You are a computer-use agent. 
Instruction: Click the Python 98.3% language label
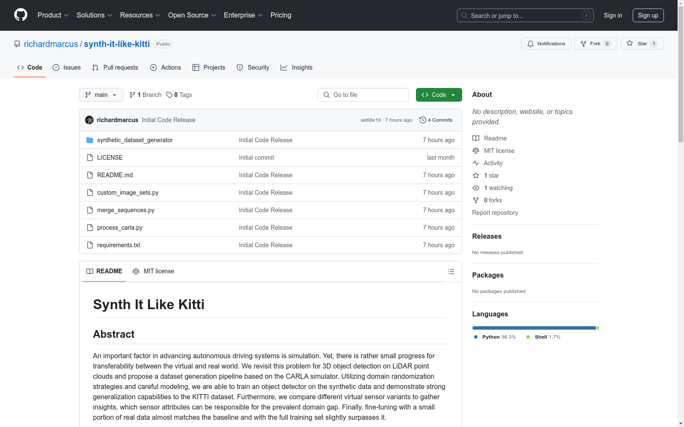click(x=495, y=337)
